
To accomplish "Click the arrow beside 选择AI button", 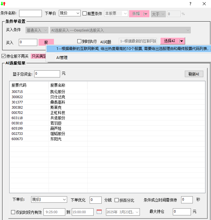I will click(182, 41).
